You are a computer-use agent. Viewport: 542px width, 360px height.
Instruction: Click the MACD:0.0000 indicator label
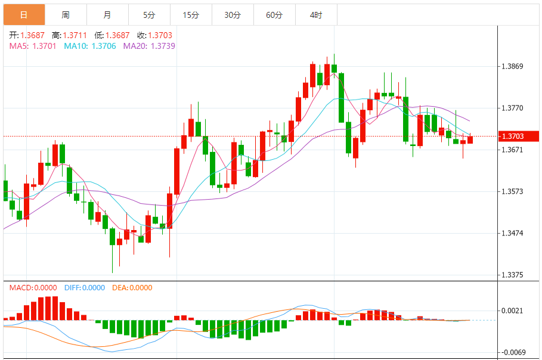pyautogui.click(x=33, y=288)
